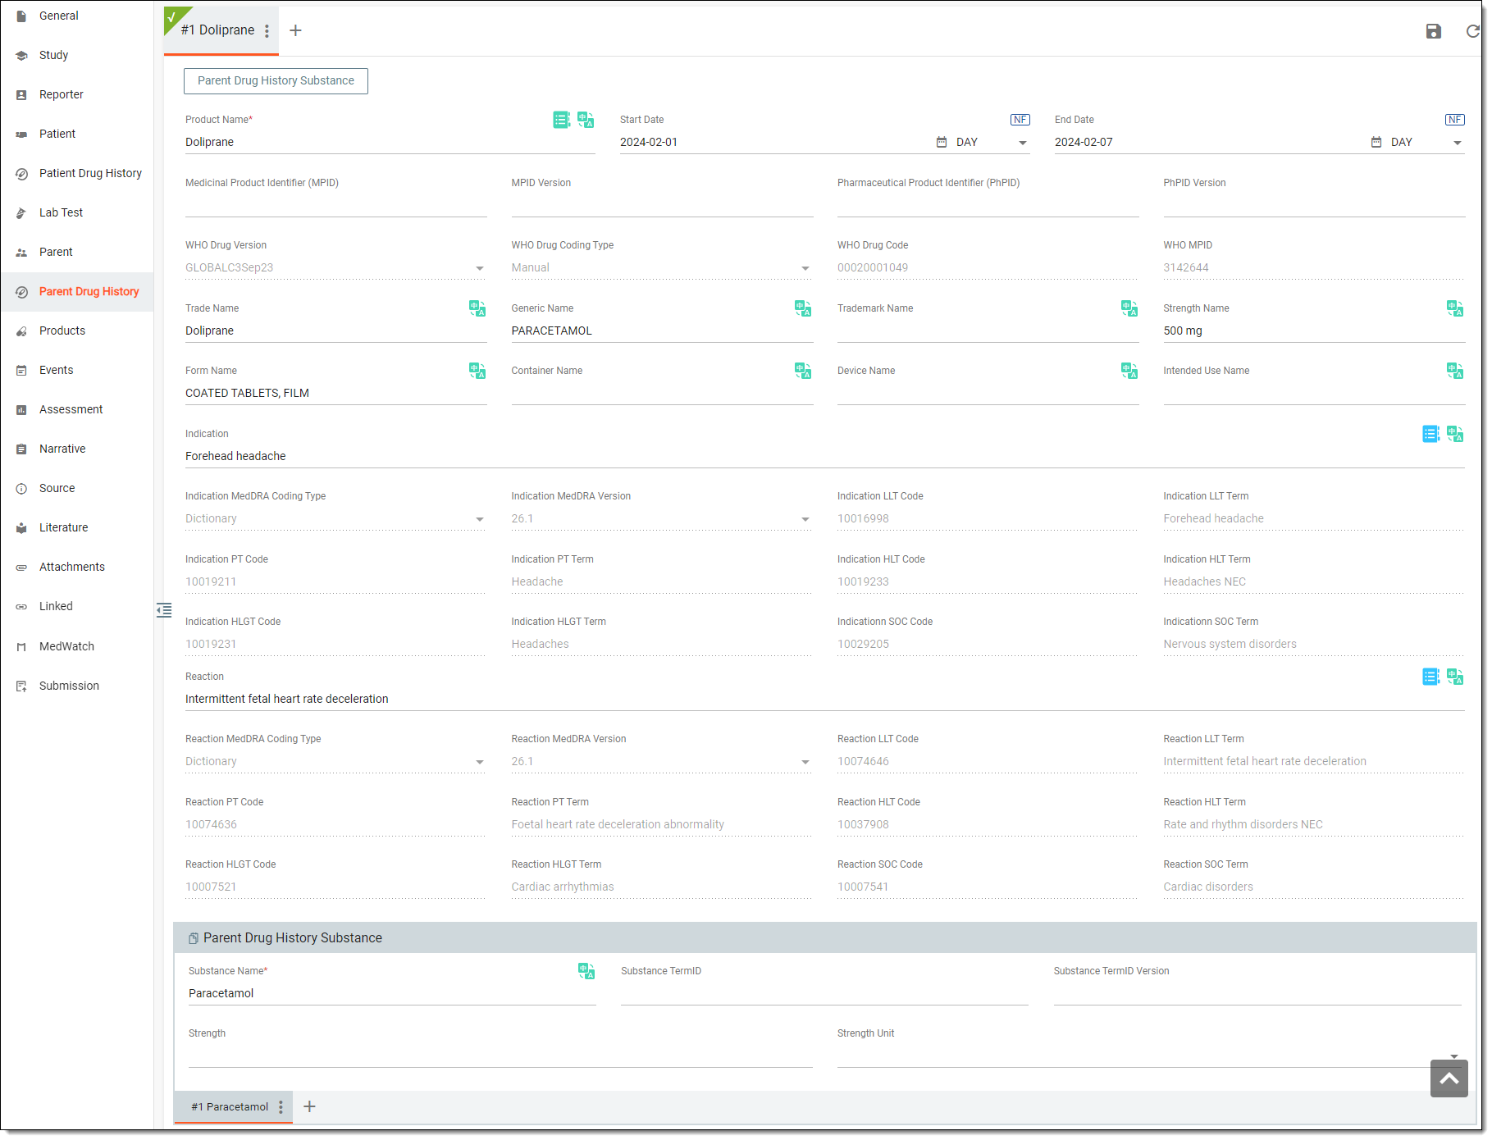The image size is (1492, 1140).
Task: Click the Container Name translate icon
Action: 803,371
